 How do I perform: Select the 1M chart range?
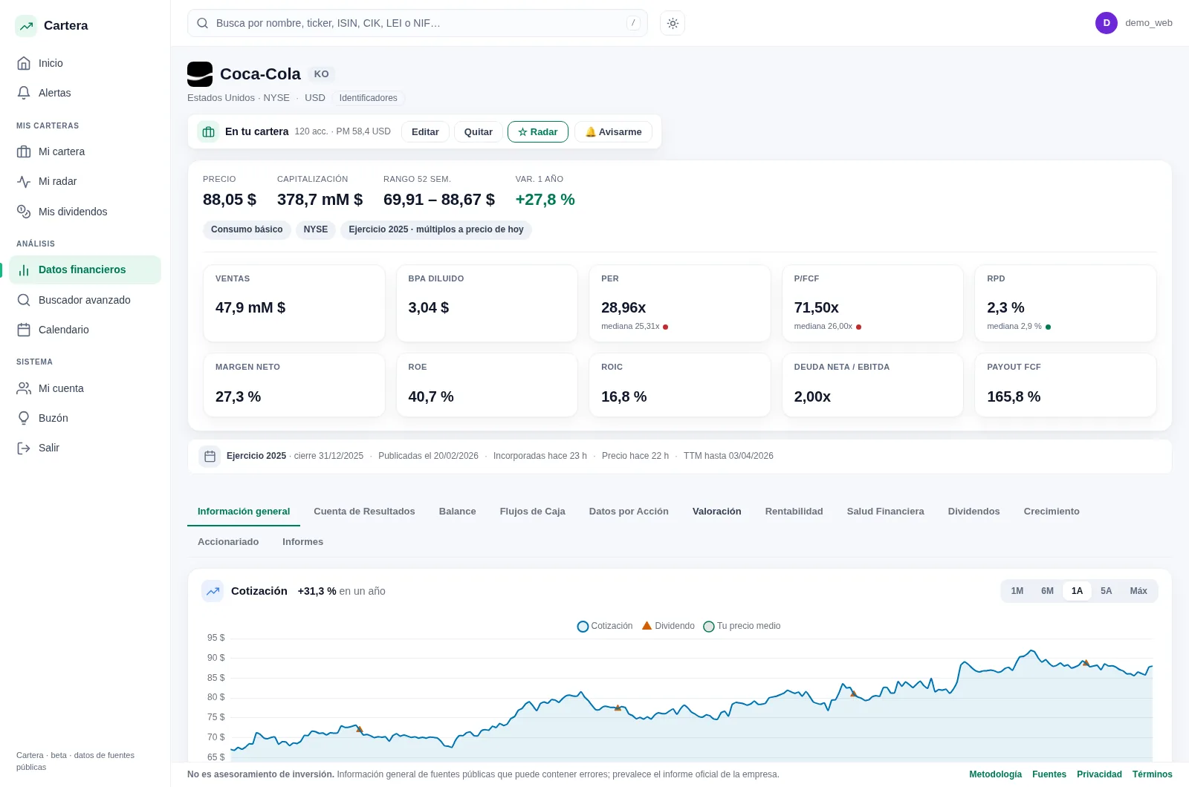[1017, 591]
